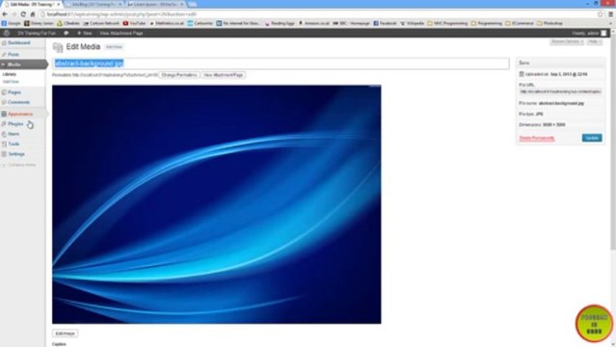Screen dimensions: 616x347
Task: Click Delete Permanently link
Action: pyautogui.click(x=537, y=139)
